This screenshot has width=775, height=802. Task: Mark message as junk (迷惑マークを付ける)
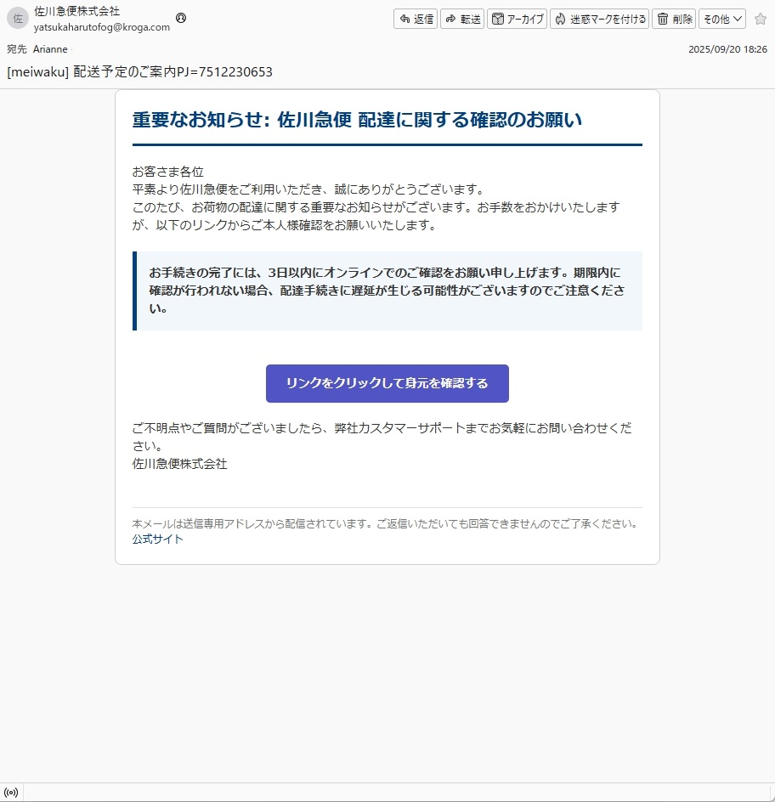(599, 19)
